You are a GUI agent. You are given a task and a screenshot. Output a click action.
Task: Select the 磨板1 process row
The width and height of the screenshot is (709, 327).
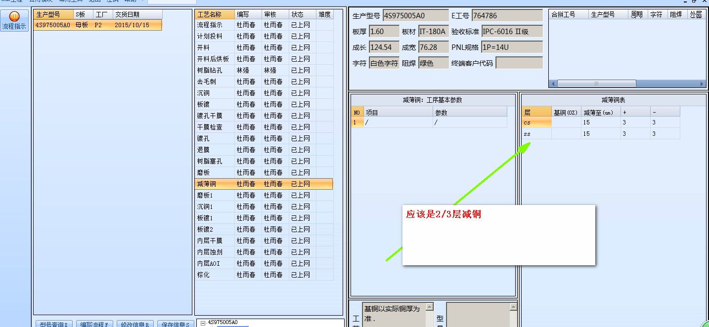264,195
